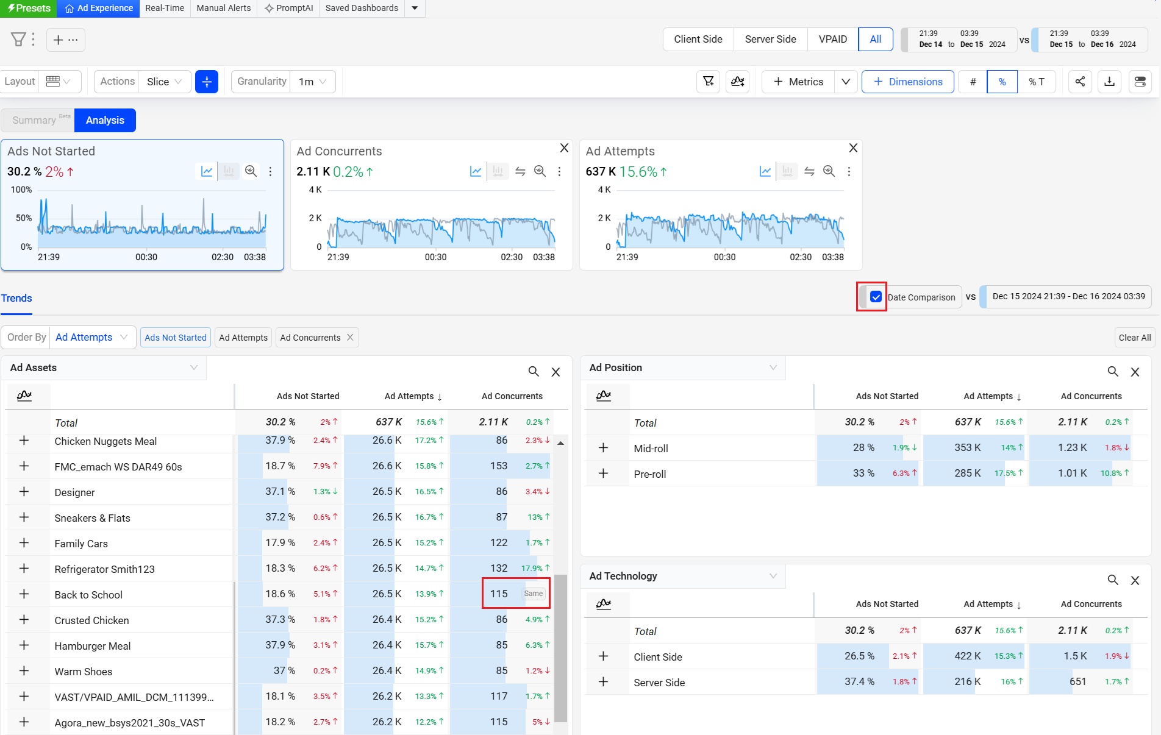The width and height of the screenshot is (1161, 735).
Task: Open the Order By Ad Attempts dropdown
Action: [x=91, y=338]
